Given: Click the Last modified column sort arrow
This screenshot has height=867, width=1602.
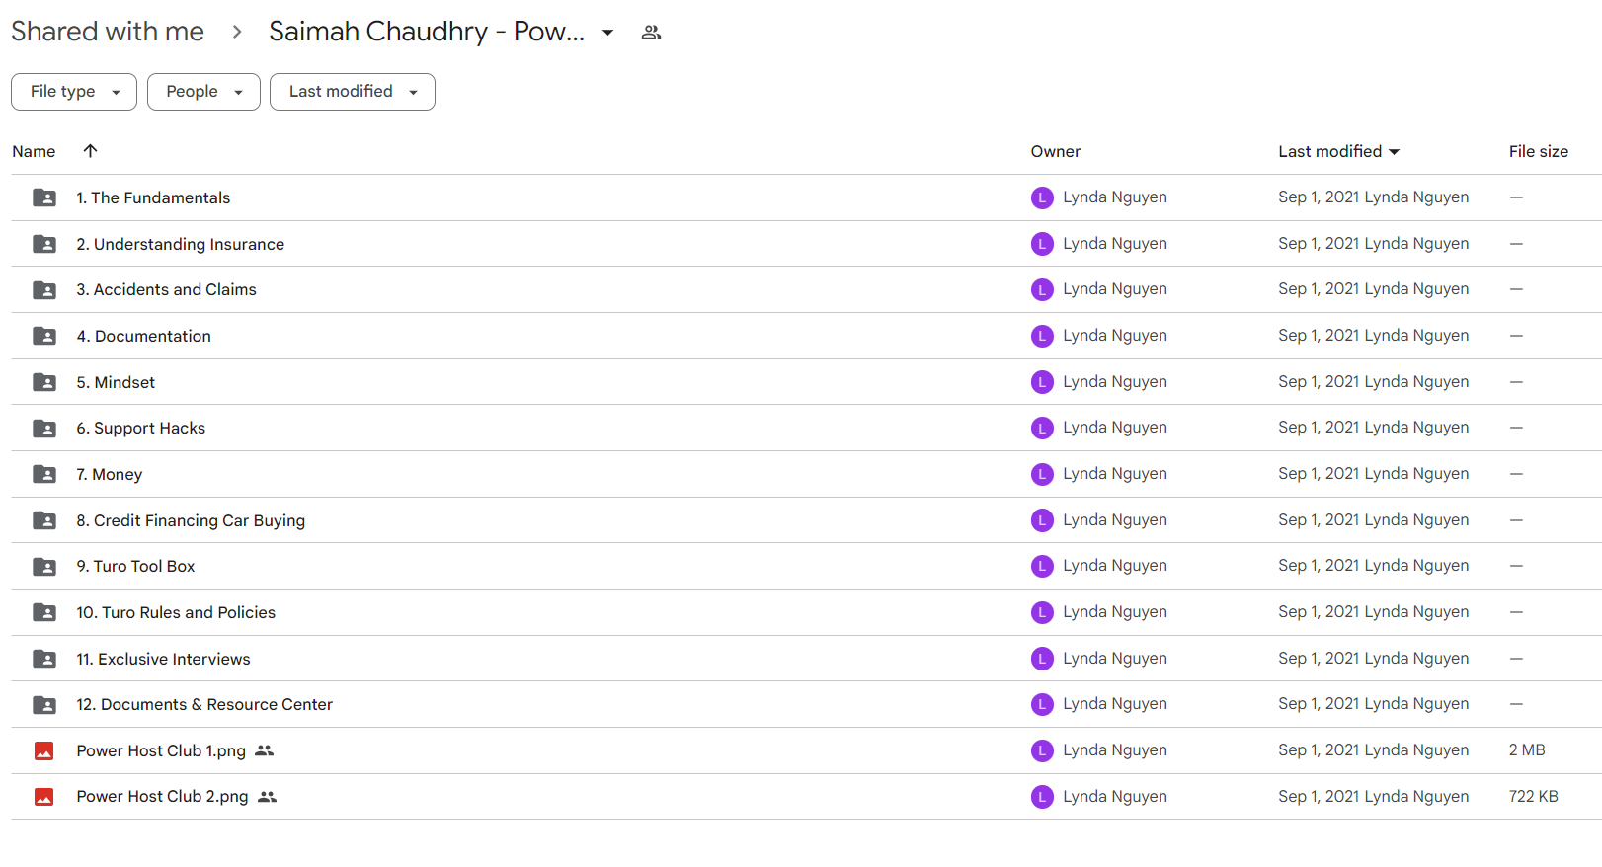Looking at the screenshot, I should [1395, 152].
